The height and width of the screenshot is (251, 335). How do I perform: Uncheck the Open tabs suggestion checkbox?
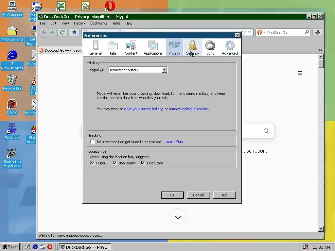(143, 163)
